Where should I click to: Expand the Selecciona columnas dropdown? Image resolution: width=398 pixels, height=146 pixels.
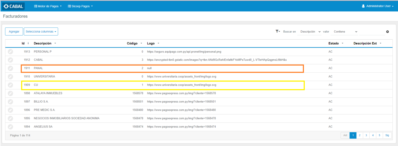(x=41, y=32)
